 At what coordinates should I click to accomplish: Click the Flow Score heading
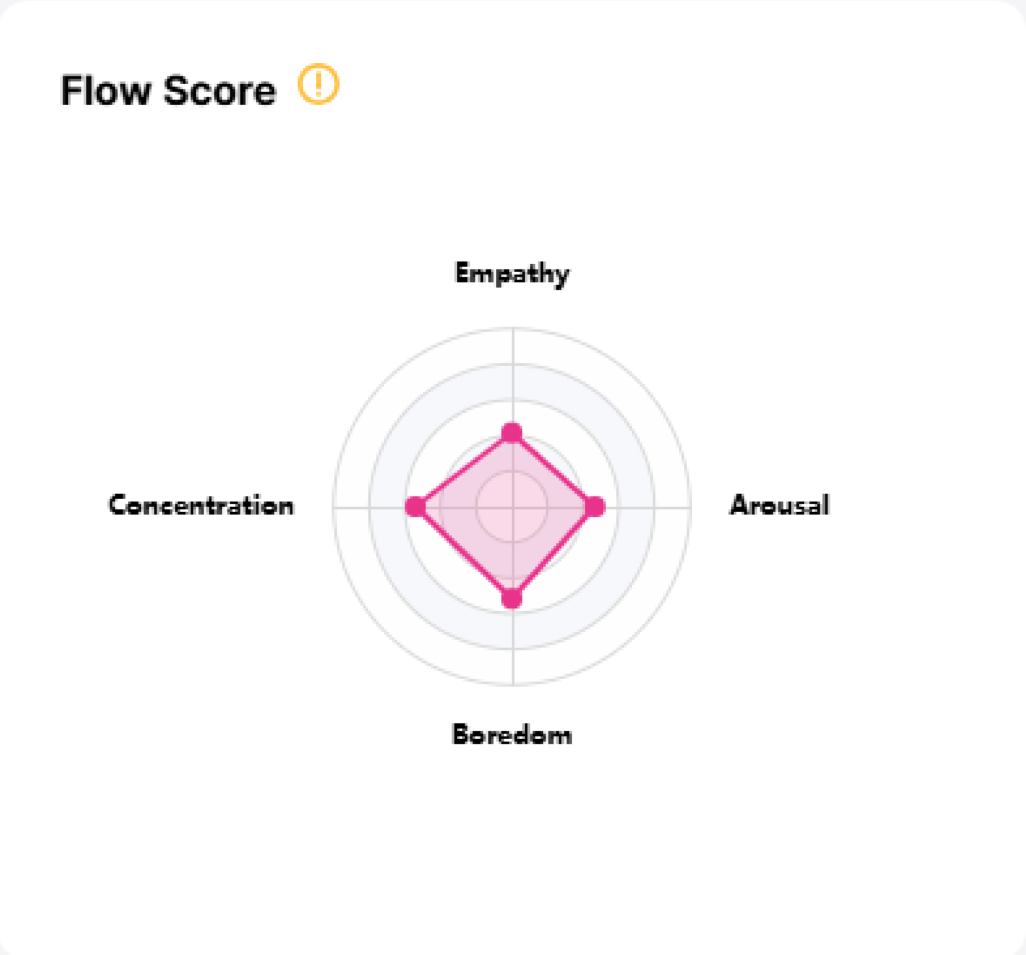tap(168, 90)
